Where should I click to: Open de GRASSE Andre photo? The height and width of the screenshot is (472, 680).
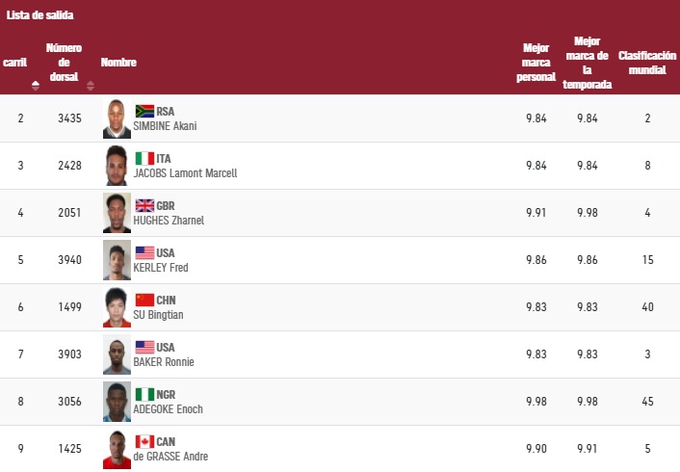point(117,449)
